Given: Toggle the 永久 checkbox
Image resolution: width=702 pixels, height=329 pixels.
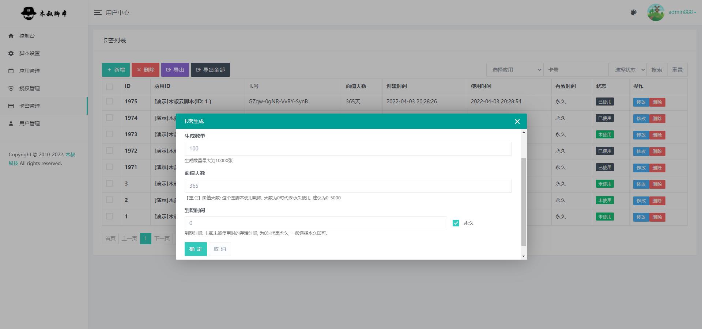Looking at the screenshot, I should click(456, 223).
